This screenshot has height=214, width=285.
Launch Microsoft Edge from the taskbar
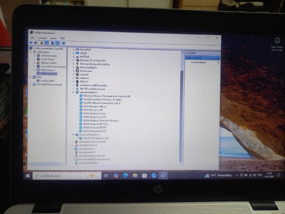point(126,175)
